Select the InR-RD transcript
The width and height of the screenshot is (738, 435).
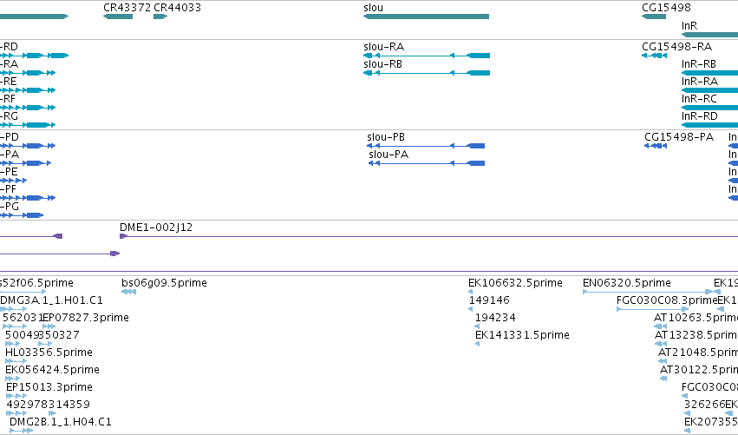(709, 125)
